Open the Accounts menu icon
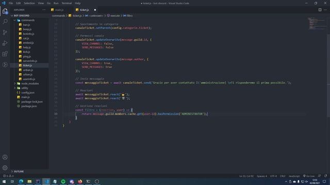 (x=5, y=157)
